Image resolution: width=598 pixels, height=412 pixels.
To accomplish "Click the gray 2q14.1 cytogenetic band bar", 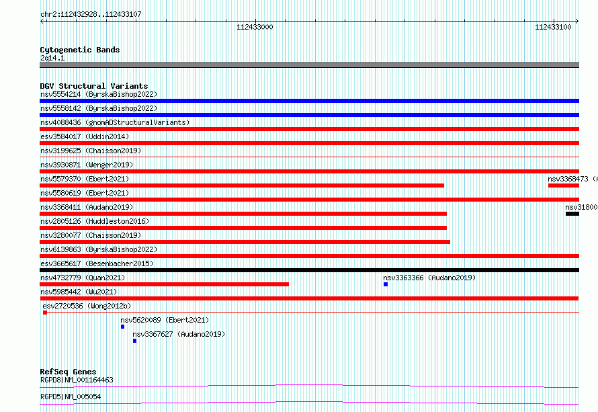I will tap(309, 65).
